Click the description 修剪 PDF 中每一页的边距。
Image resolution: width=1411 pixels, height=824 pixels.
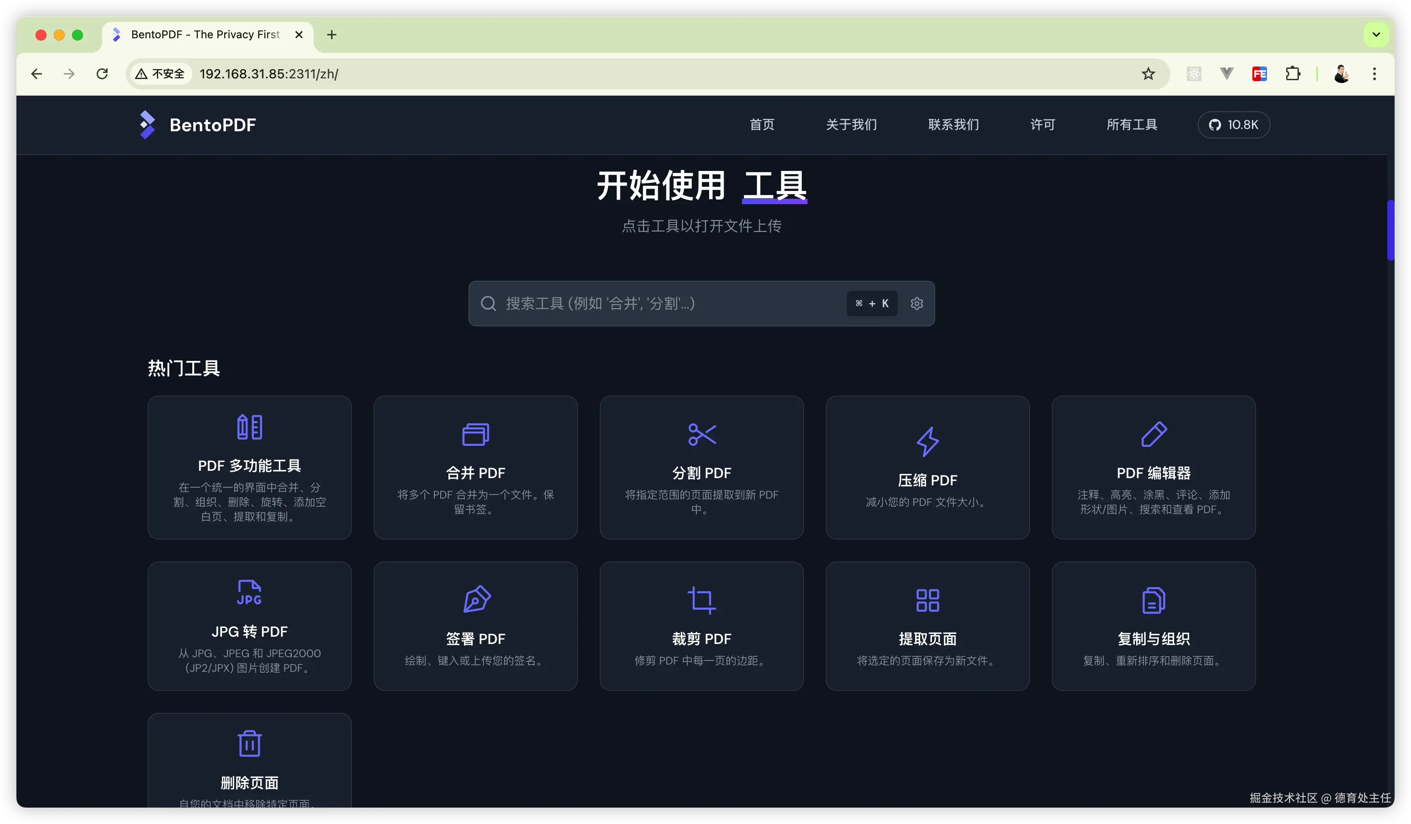[701, 660]
